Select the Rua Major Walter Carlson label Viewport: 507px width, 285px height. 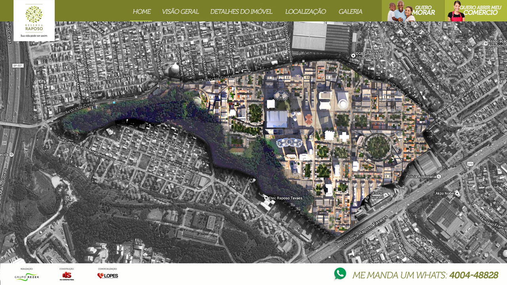click(406, 245)
